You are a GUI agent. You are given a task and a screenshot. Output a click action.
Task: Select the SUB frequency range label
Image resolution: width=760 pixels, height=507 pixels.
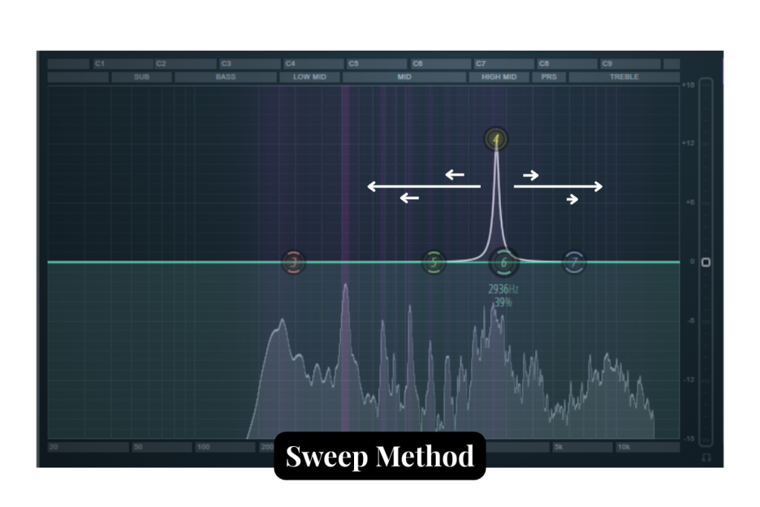click(x=142, y=77)
